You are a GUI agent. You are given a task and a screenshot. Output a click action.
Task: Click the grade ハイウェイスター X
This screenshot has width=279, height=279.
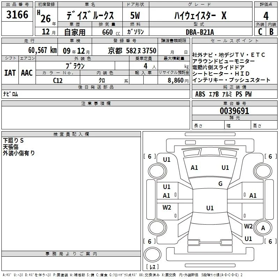click(200, 15)
